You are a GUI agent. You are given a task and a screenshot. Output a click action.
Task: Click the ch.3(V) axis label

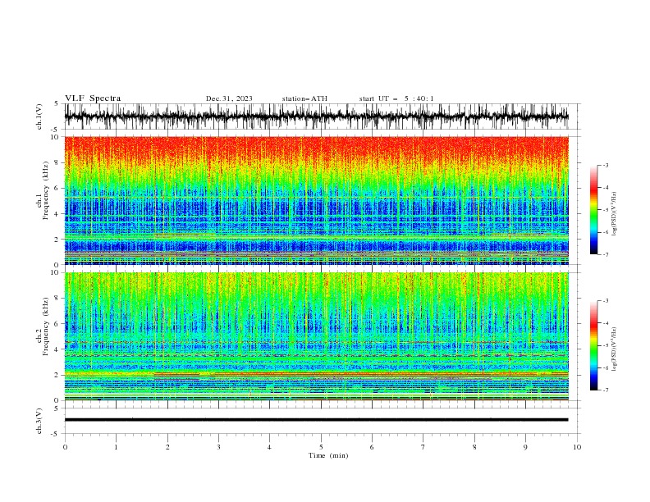39,421
